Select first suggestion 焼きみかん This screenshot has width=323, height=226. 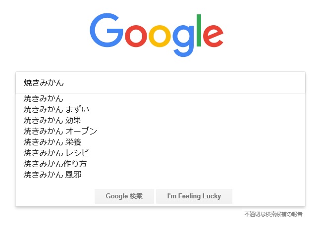[44, 98]
